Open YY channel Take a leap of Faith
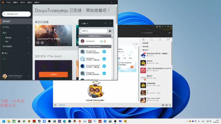Screen dimensions: 221x124 click(156, 99)
